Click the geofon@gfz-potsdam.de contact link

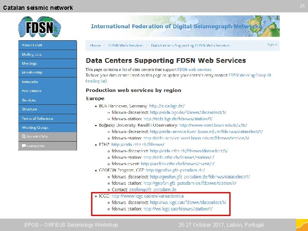pyautogui.click(x=153, y=190)
